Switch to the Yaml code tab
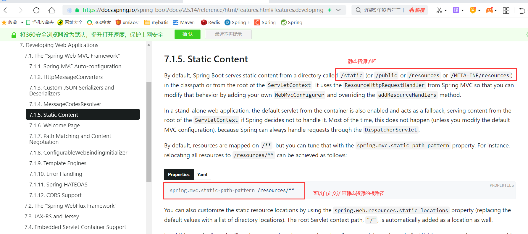 click(202, 174)
